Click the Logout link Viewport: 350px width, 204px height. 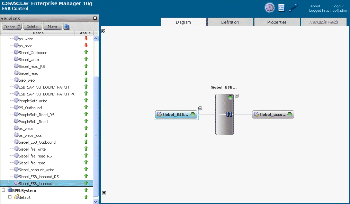click(338, 6)
